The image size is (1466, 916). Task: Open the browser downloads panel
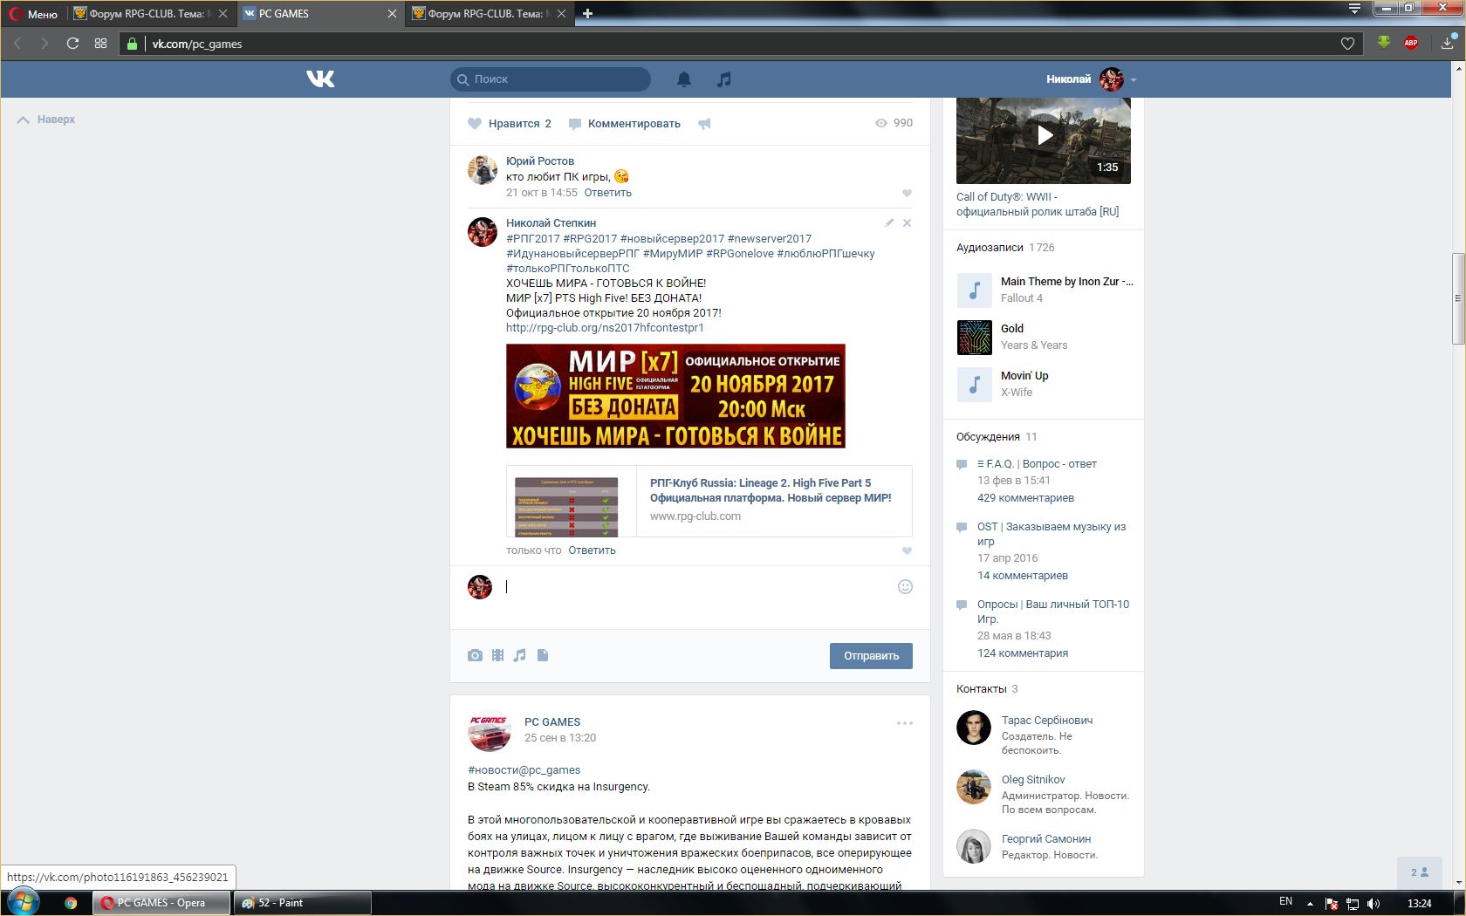[1449, 43]
